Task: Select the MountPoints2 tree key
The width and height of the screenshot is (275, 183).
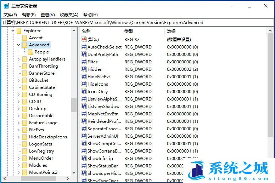Action: point(43,172)
